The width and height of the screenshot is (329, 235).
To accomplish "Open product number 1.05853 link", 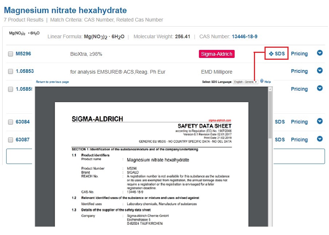I will [25, 71].
